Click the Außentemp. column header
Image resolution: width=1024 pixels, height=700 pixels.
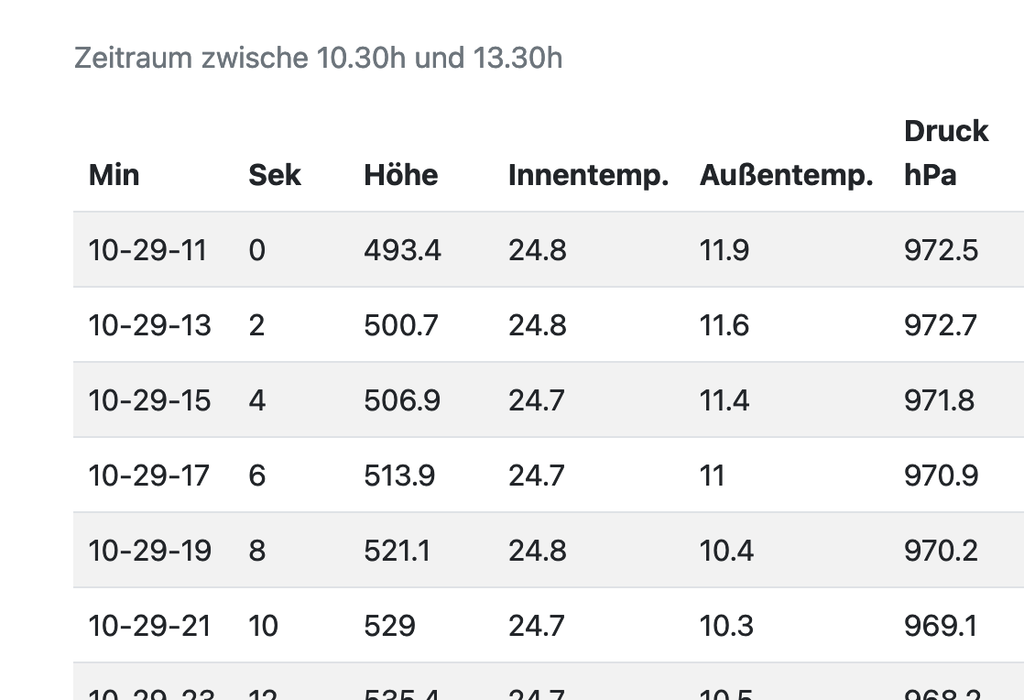[786, 175]
